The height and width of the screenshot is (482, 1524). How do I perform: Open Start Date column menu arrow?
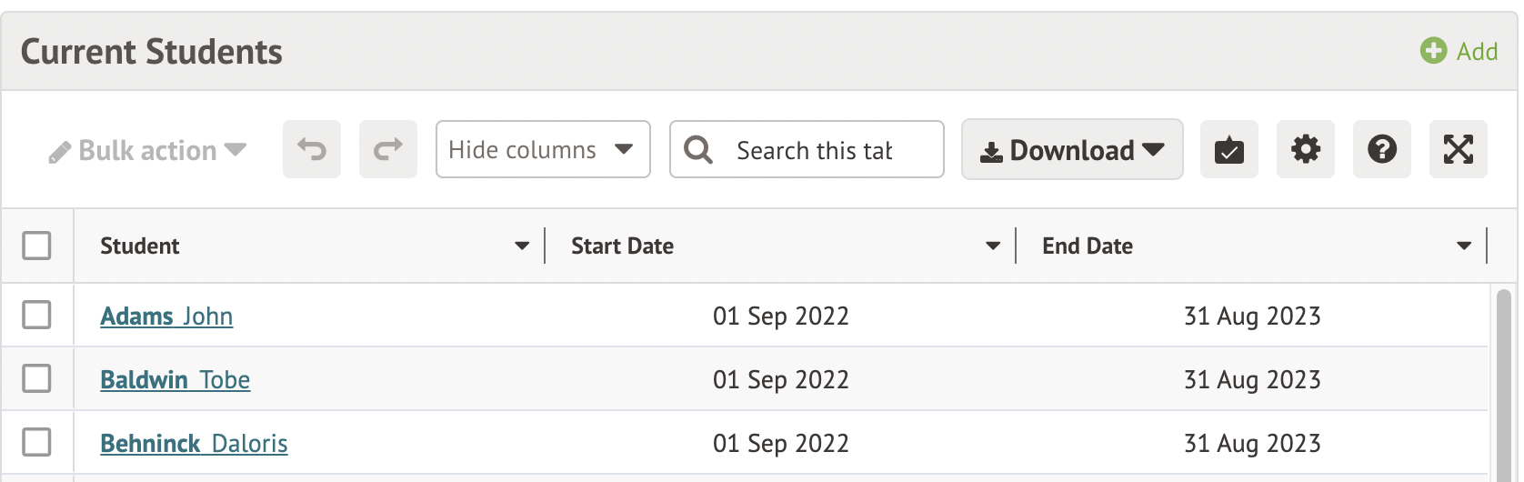pyautogui.click(x=993, y=246)
